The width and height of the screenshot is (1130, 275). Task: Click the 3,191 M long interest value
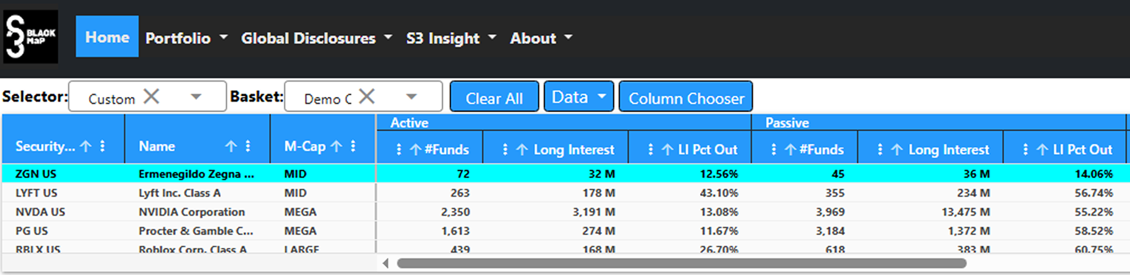594,212
